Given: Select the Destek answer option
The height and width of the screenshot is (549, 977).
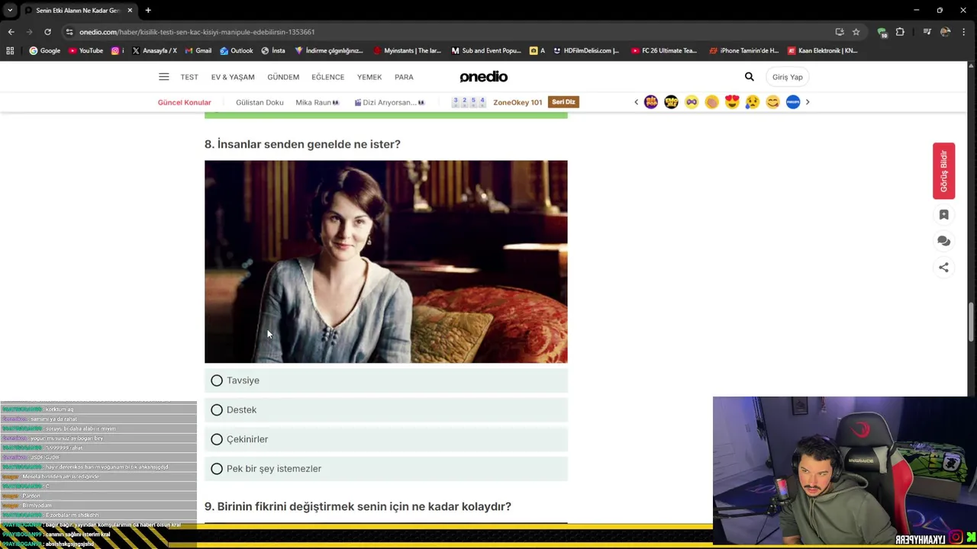Looking at the screenshot, I should coord(385,410).
